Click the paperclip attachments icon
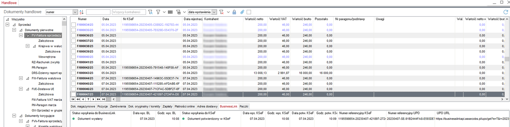The width and height of the screenshot is (510, 127). click(242, 12)
